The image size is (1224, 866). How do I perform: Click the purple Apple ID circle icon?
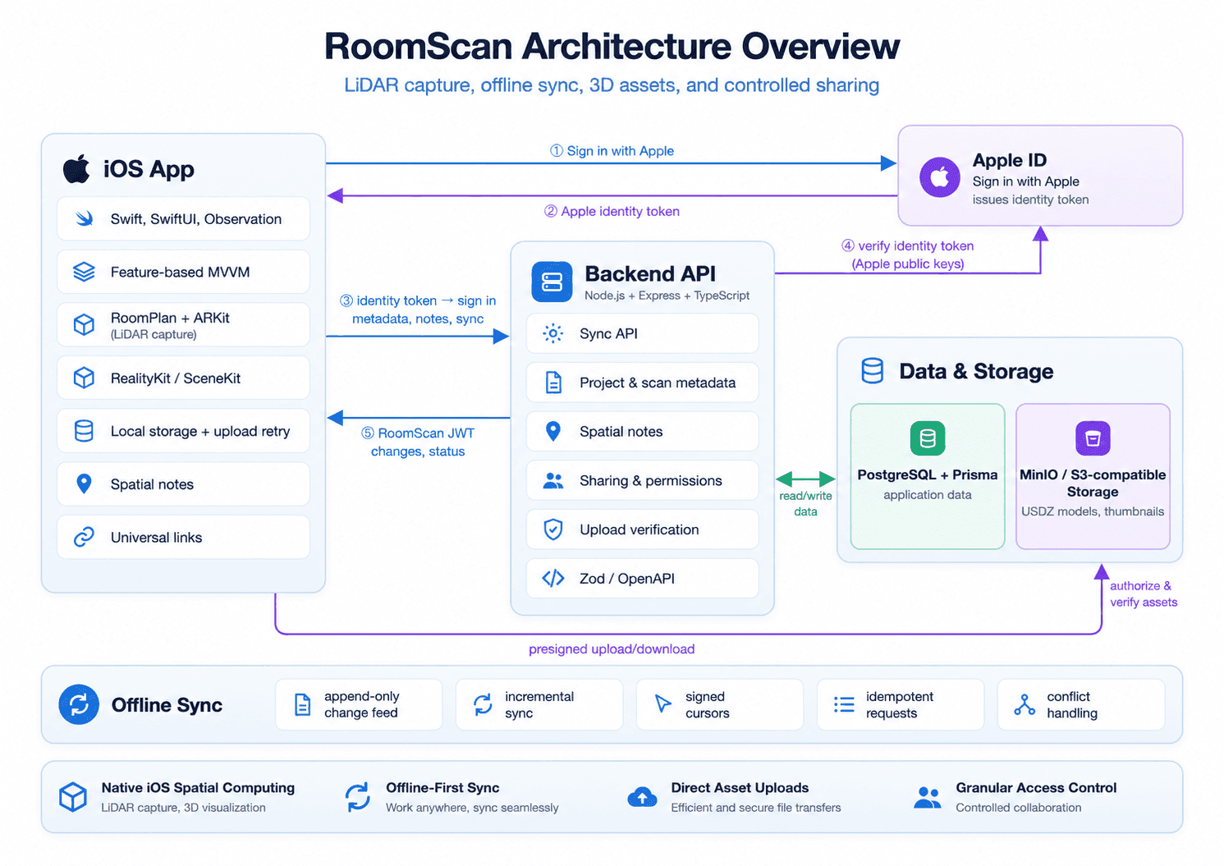click(940, 176)
